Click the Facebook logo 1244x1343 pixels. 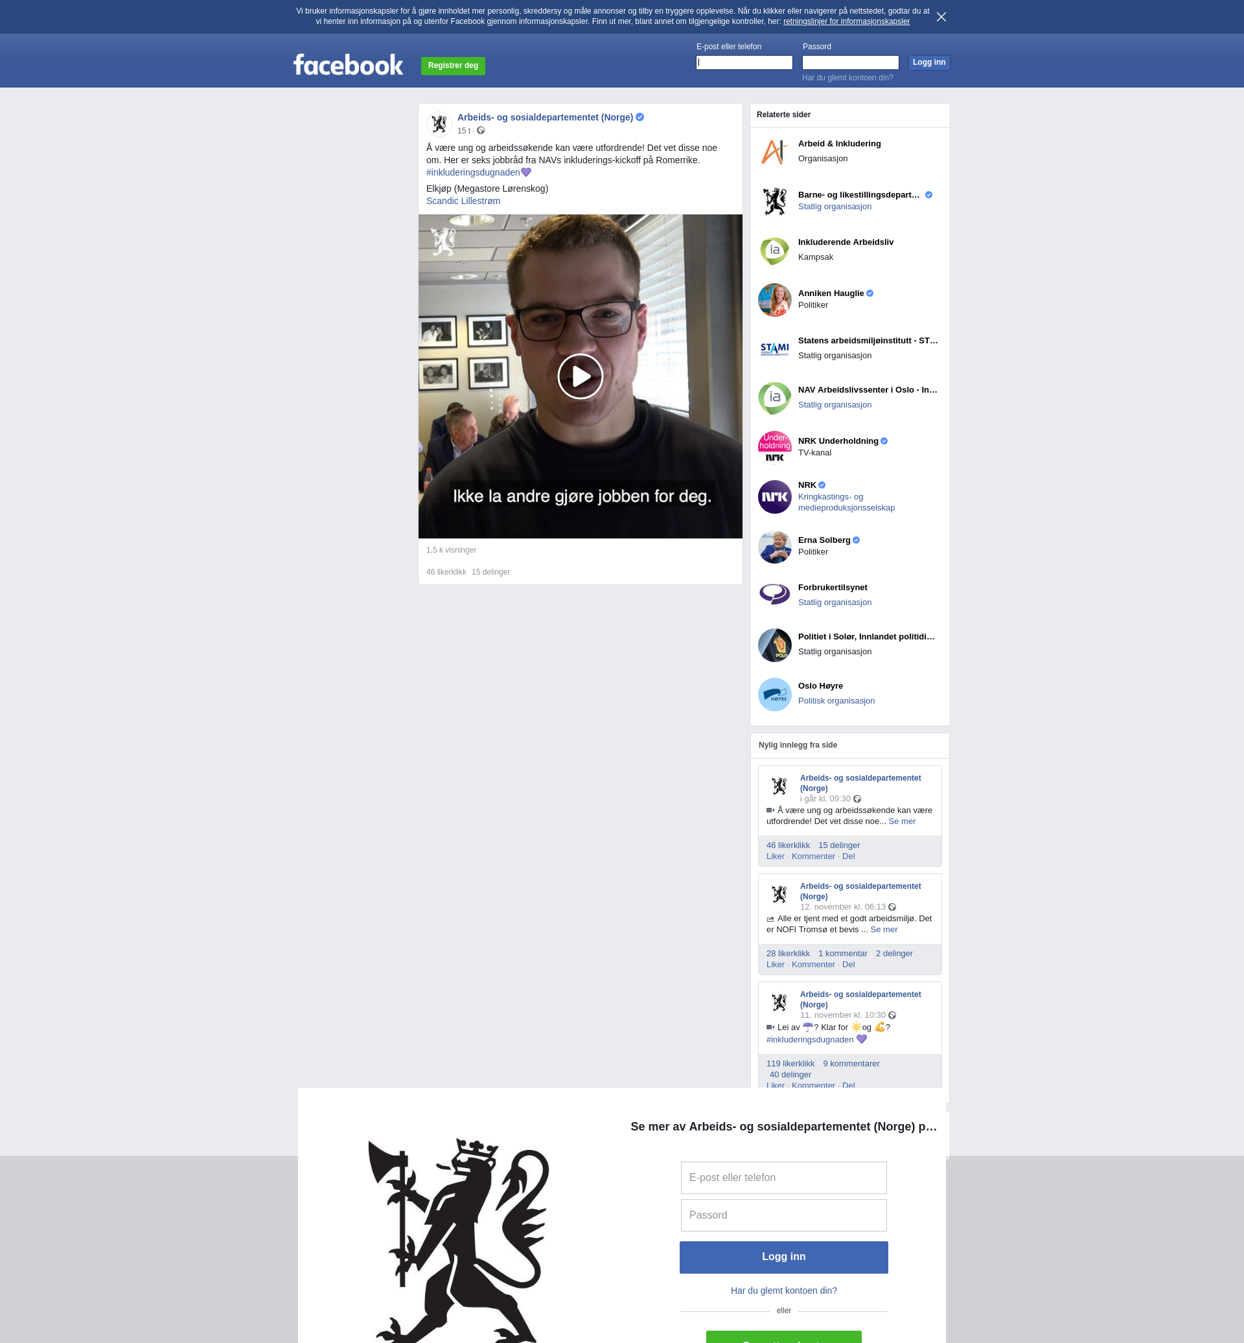coord(348,65)
